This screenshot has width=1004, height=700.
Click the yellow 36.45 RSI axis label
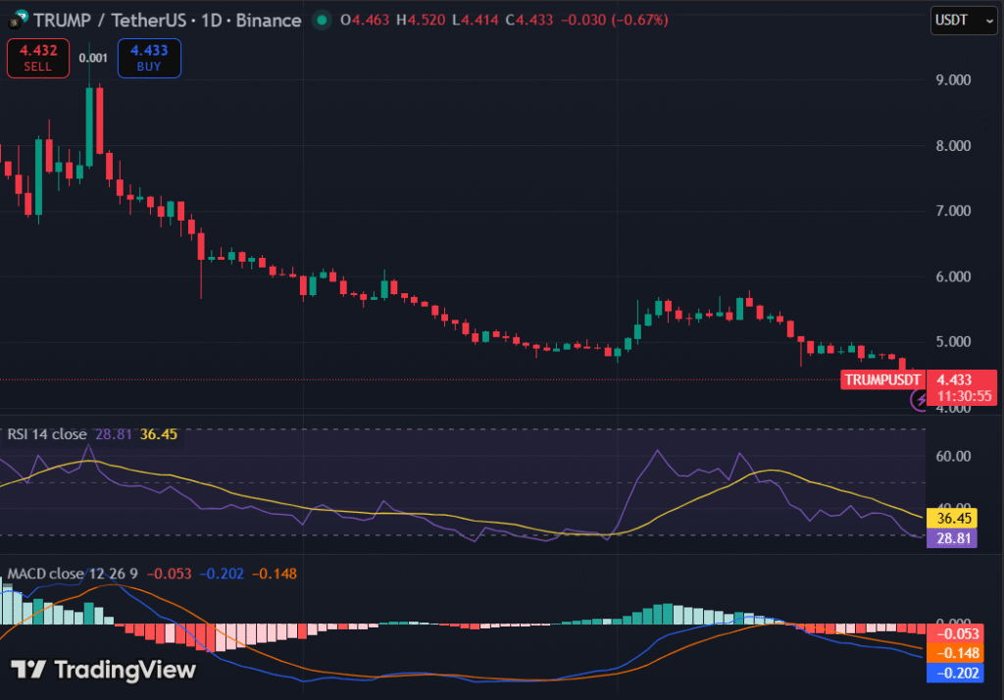pyautogui.click(x=956, y=518)
